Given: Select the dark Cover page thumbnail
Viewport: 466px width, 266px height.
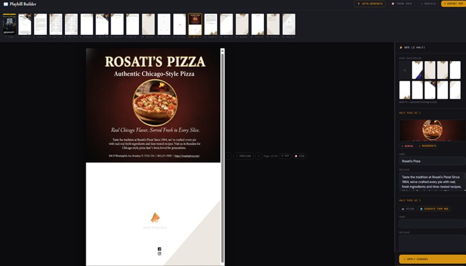Looking at the screenshot, I should 9,25.
